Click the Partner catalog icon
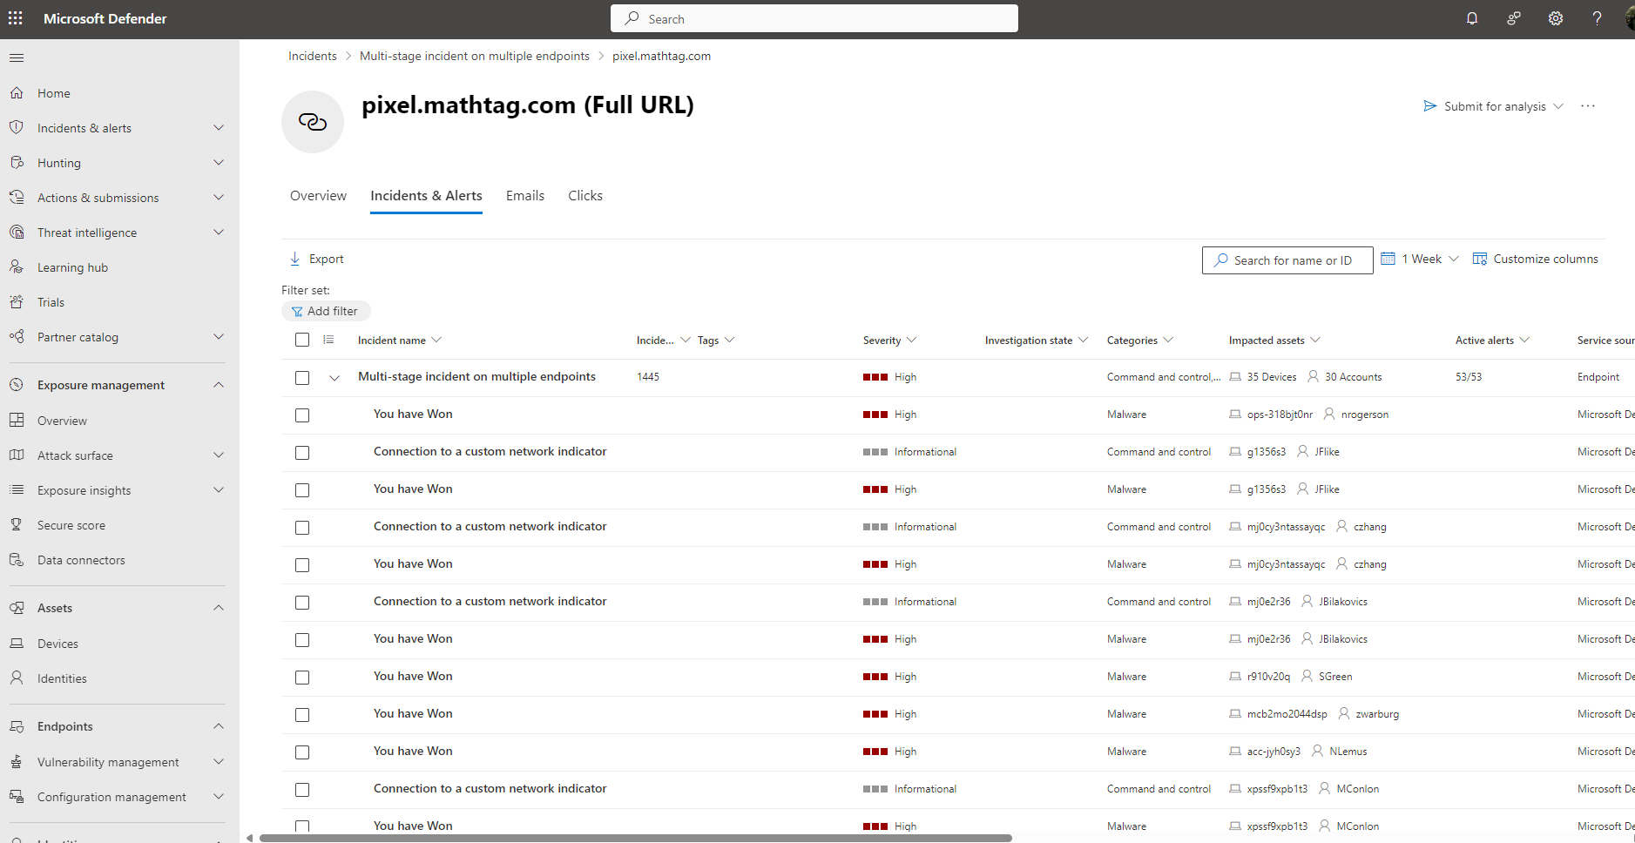This screenshot has height=843, width=1635. pyautogui.click(x=17, y=337)
